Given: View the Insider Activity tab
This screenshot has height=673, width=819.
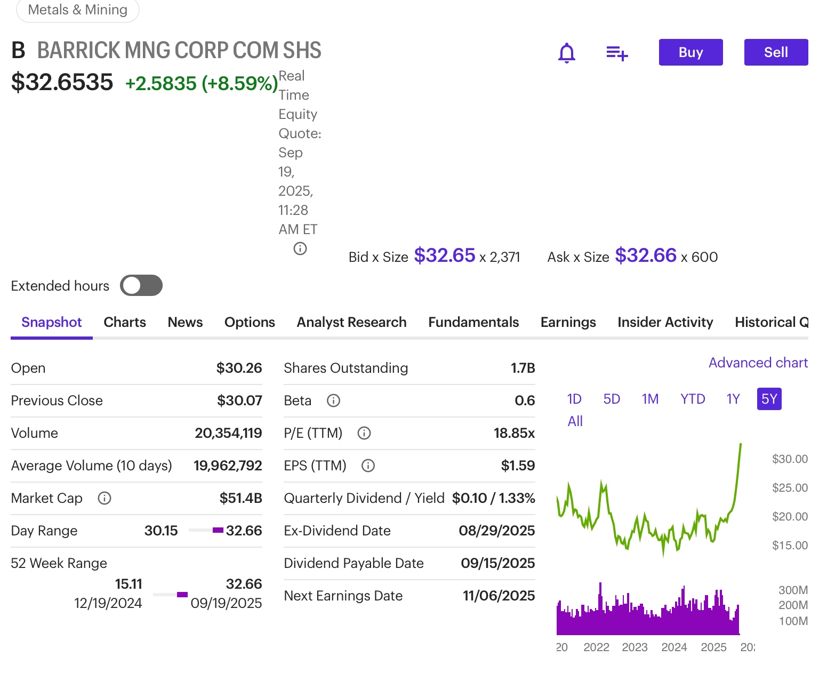Looking at the screenshot, I should pos(665,322).
